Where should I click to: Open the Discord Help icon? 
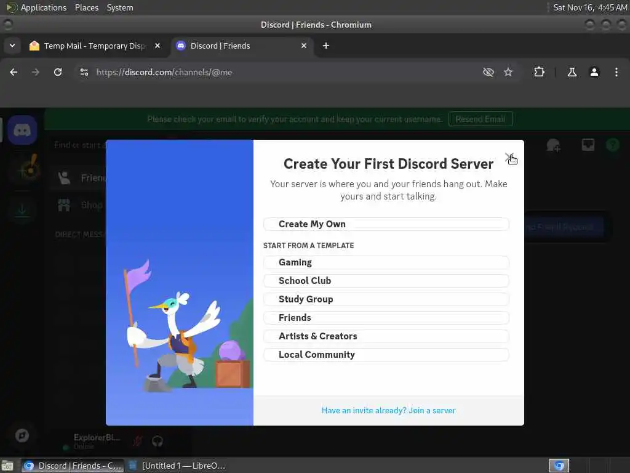613,145
